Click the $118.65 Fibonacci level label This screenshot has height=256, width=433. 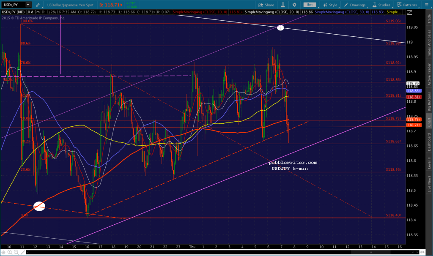click(x=394, y=141)
